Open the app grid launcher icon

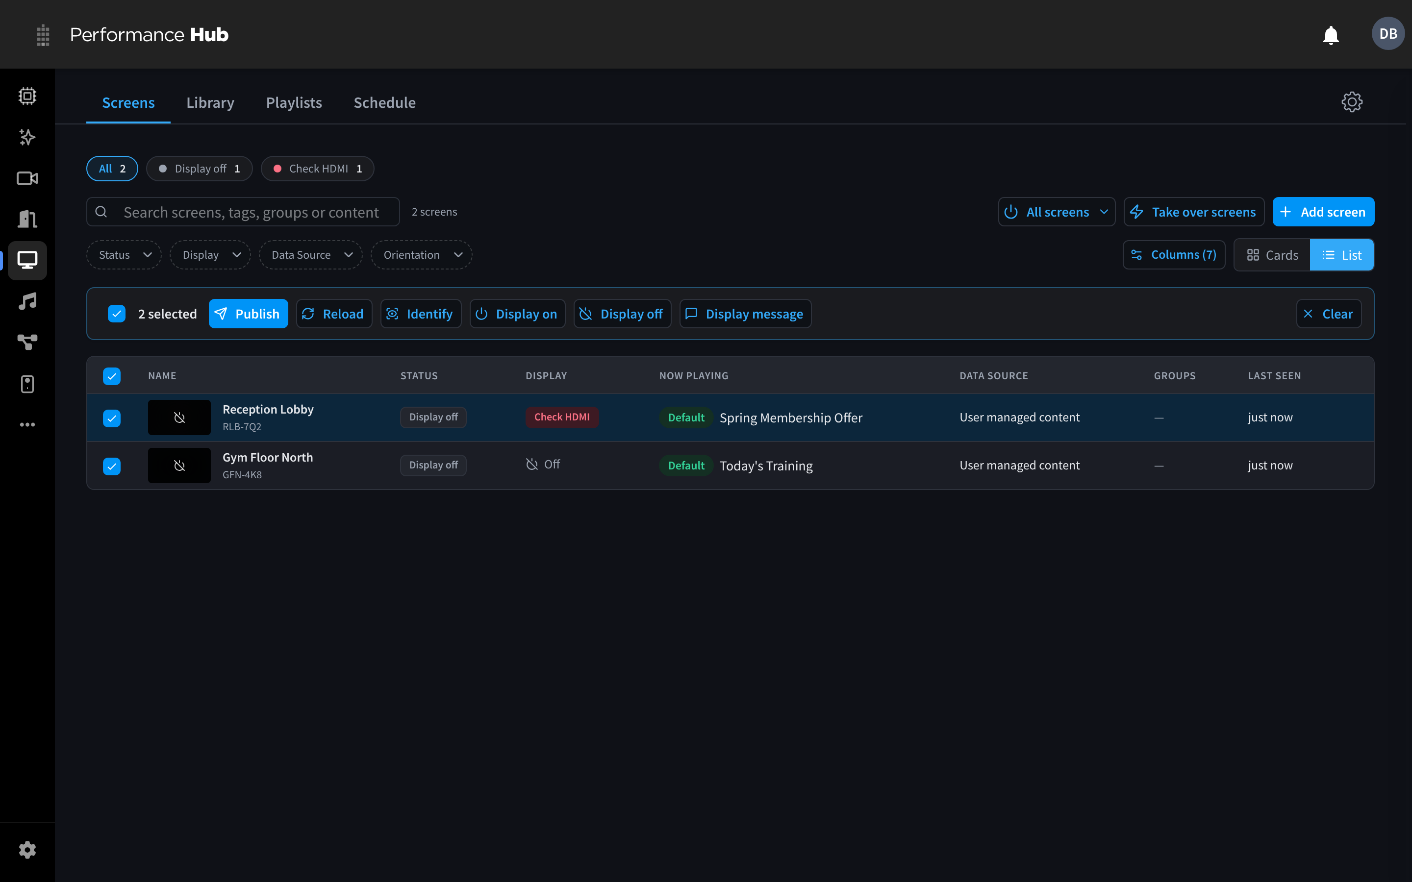tap(43, 35)
